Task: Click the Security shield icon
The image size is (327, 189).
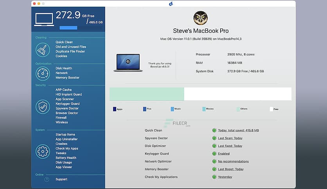Action: coord(43,106)
